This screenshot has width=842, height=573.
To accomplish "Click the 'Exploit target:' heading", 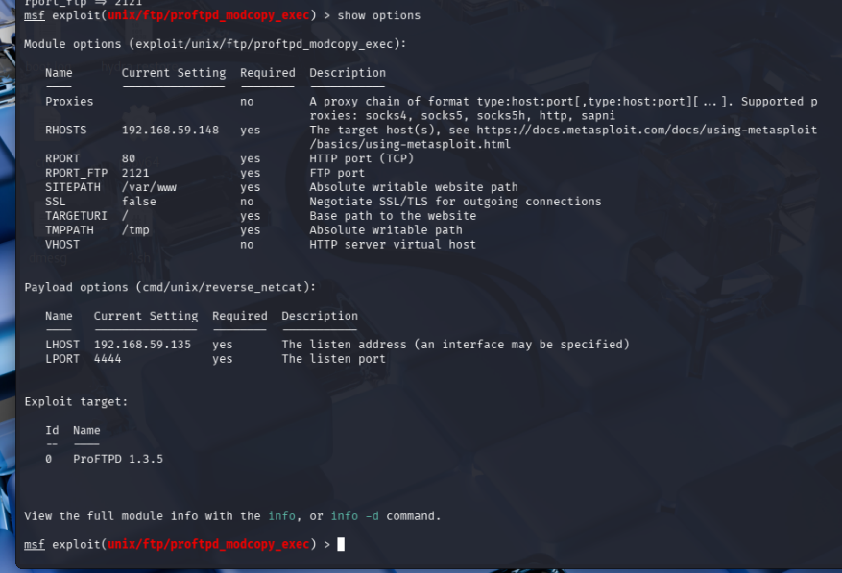I will click(76, 402).
